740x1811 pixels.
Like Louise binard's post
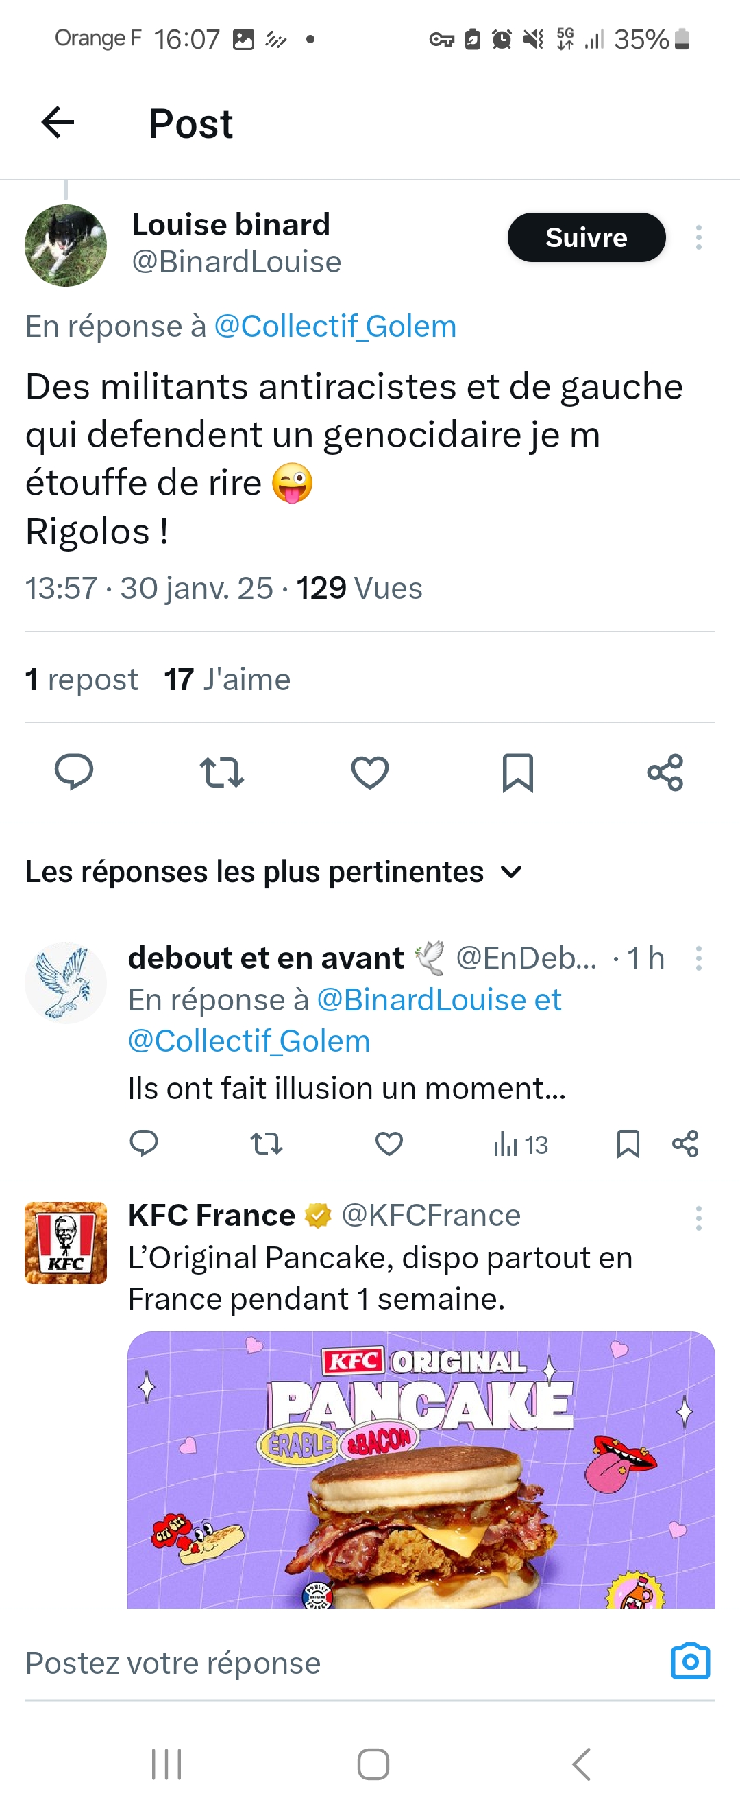tap(370, 772)
